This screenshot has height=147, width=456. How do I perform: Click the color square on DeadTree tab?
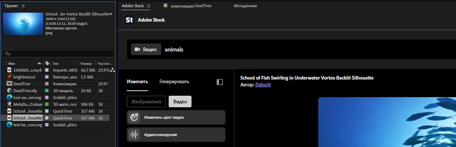point(165,6)
